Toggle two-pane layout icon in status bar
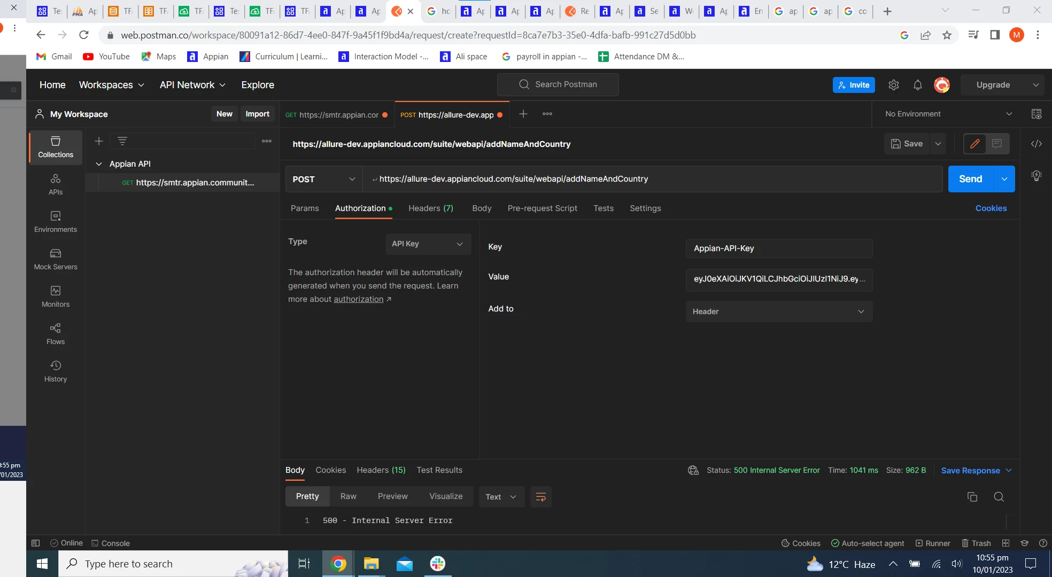The height and width of the screenshot is (577, 1052). [x=1005, y=543]
